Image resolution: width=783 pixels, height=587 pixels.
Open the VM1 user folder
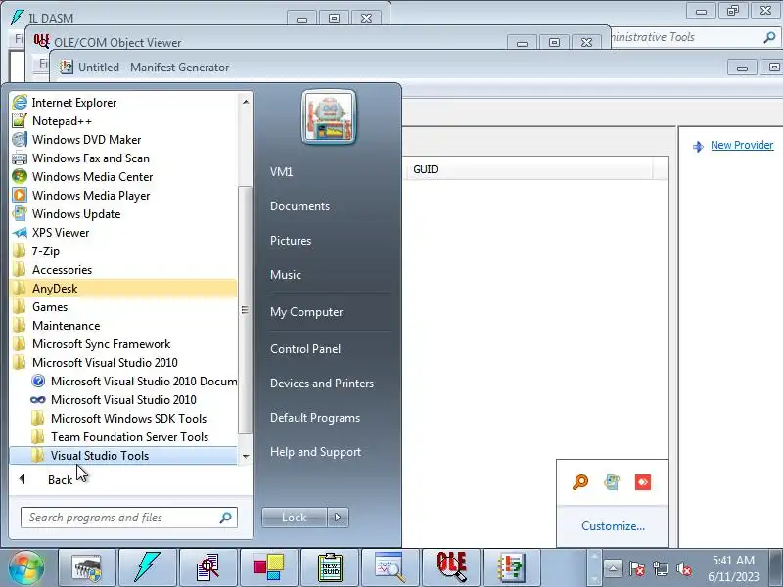coord(281,172)
